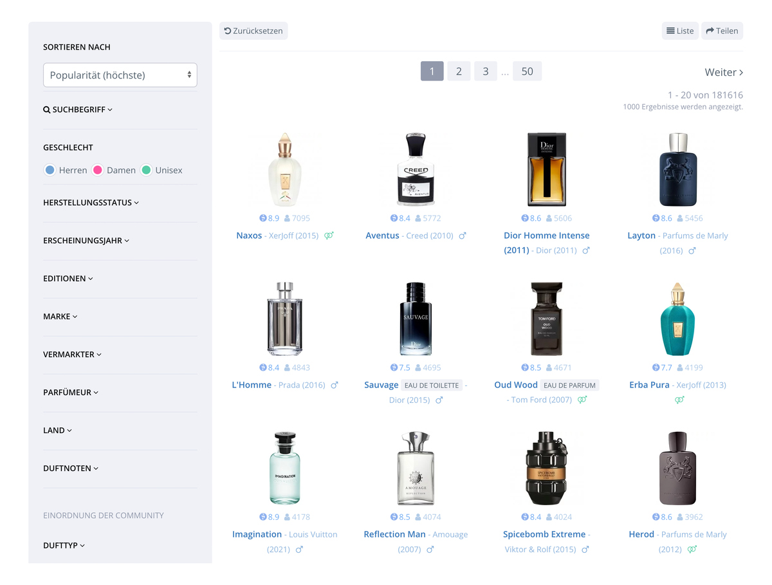The image size is (772, 585).
Task: Go to page 2 of results
Action: (x=459, y=71)
